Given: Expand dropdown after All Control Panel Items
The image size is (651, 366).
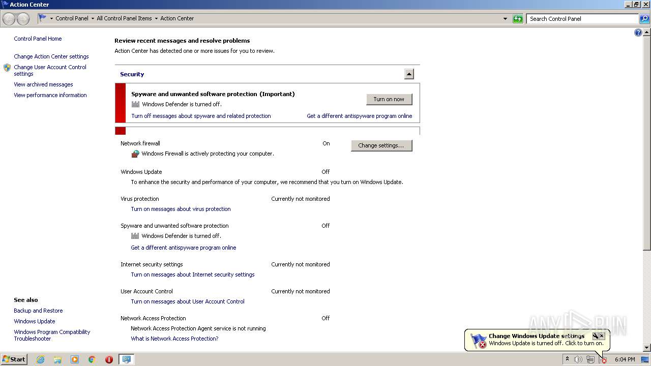Looking at the screenshot, I should click(156, 19).
